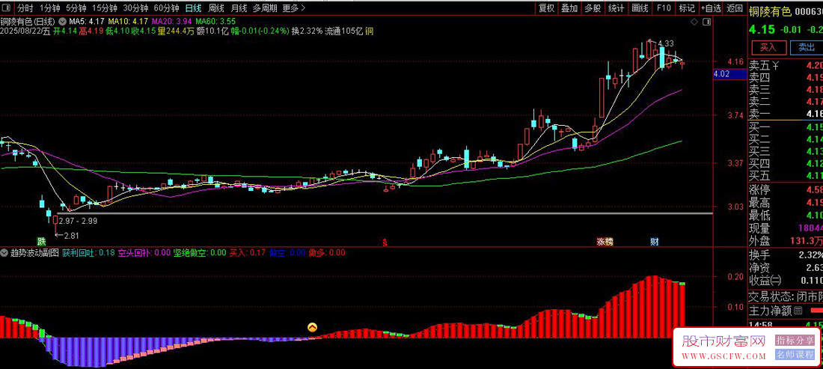Image resolution: width=823 pixels, height=369 pixels.
Task: Open the 复权 adjustment menu
Action: point(546,8)
